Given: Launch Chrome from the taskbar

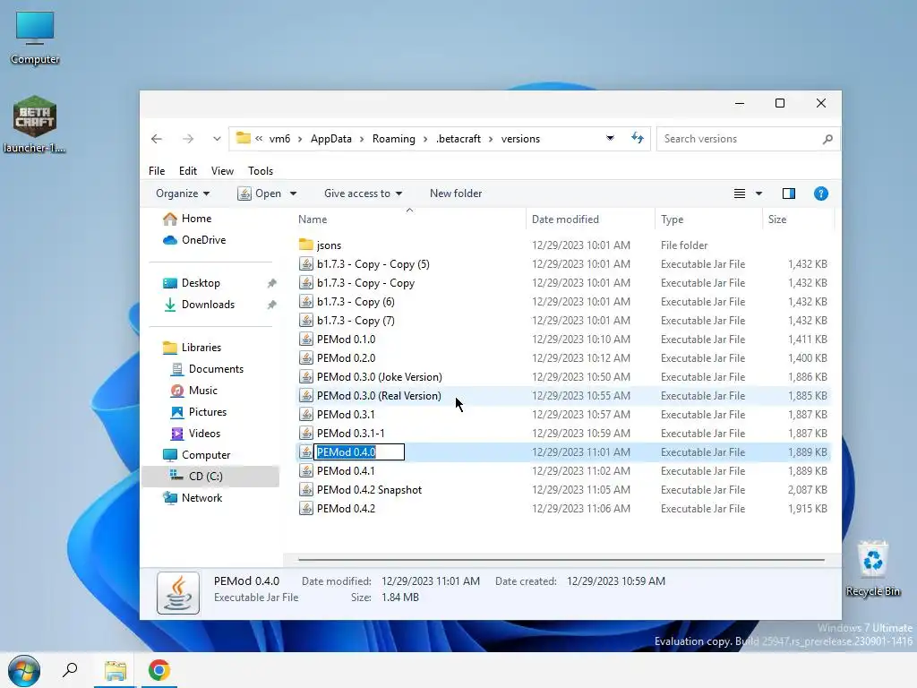Looking at the screenshot, I should point(159,670).
